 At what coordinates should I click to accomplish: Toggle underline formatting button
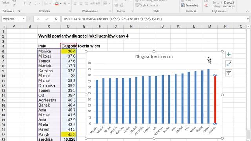(35, 4)
